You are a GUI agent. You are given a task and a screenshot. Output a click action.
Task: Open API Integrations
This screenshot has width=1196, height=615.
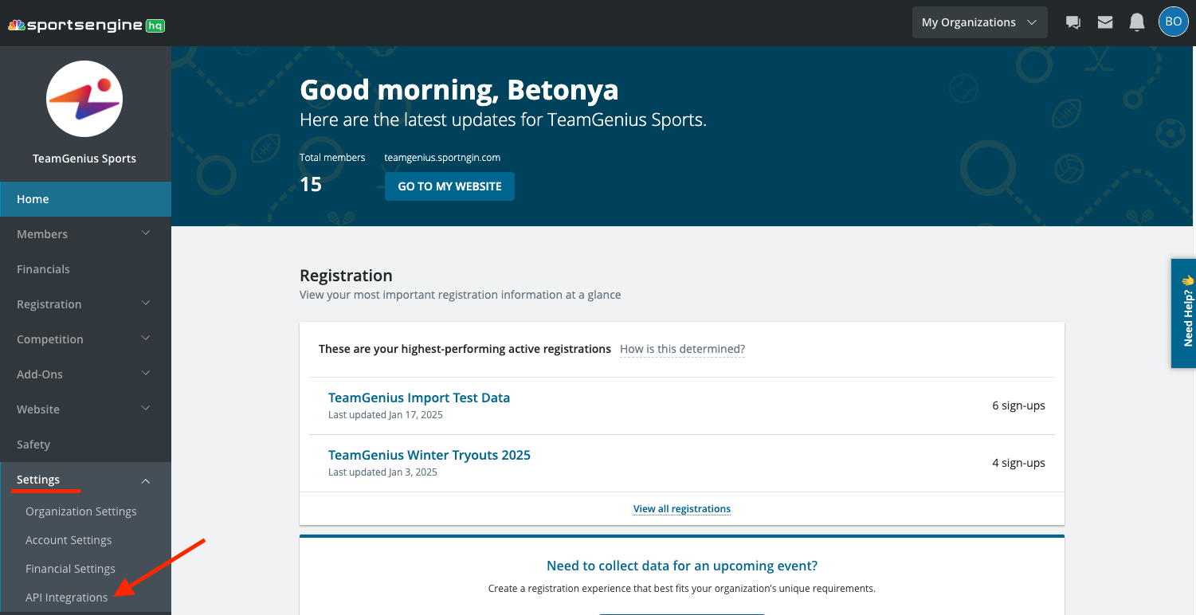(66, 597)
